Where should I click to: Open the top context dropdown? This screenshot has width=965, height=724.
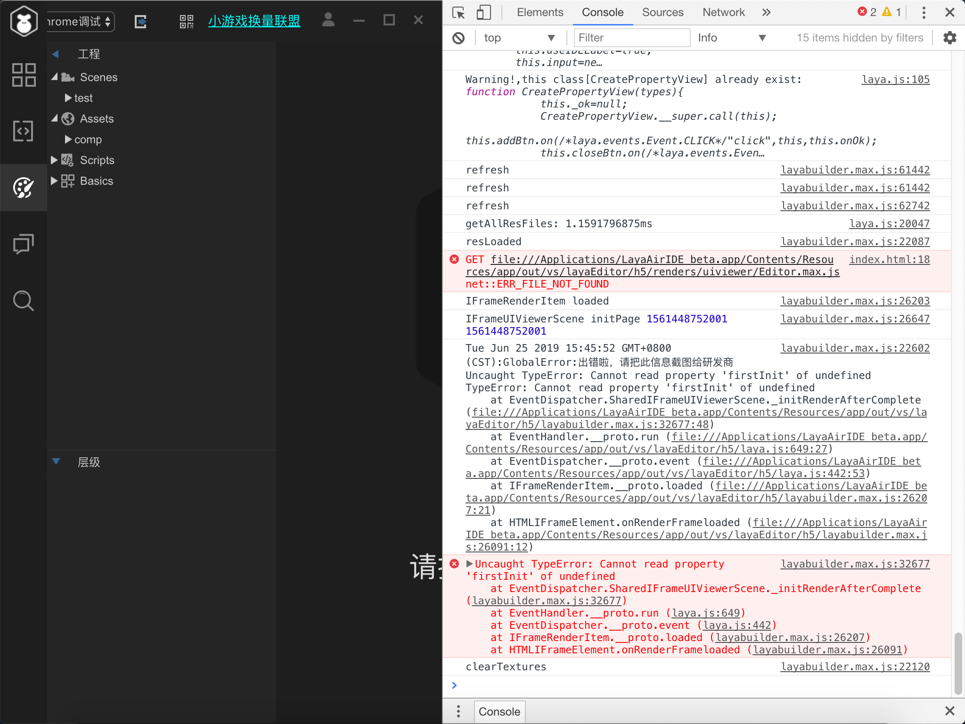pos(518,38)
